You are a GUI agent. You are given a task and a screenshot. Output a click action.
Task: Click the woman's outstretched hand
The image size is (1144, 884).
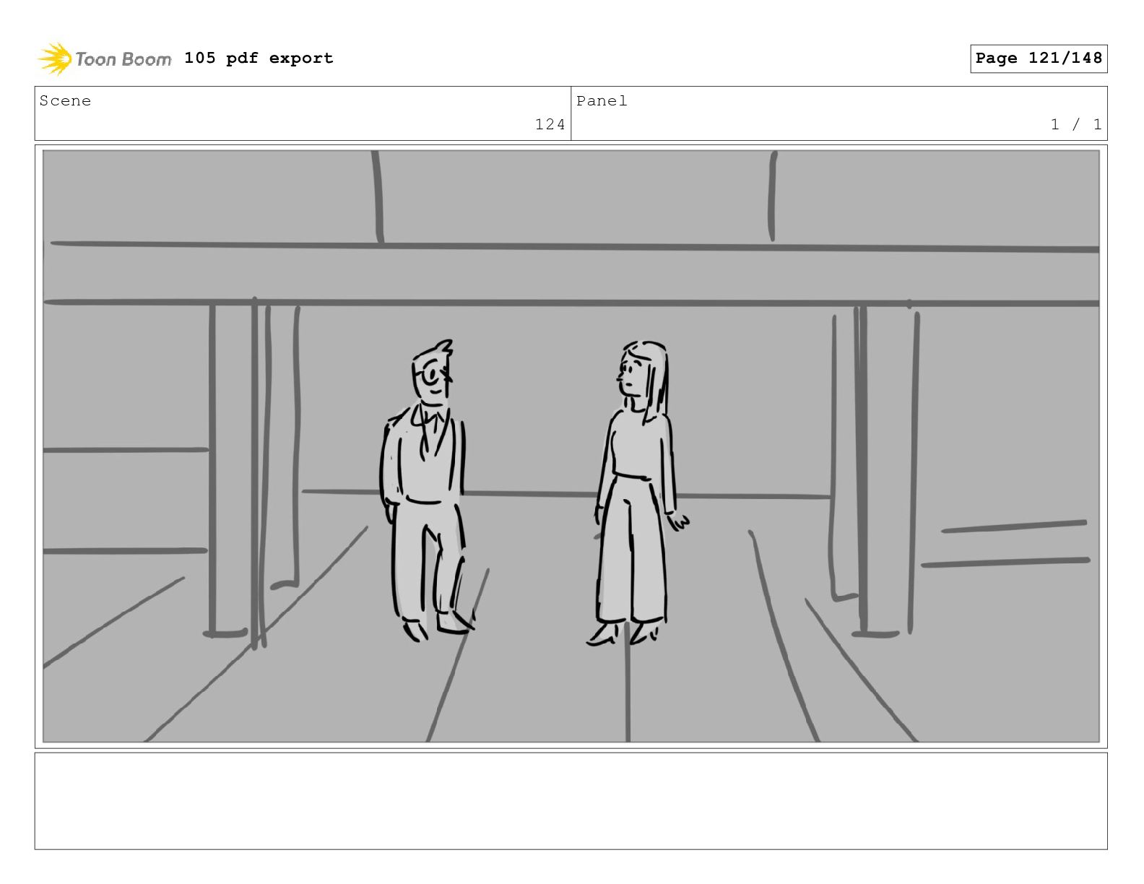(678, 520)
